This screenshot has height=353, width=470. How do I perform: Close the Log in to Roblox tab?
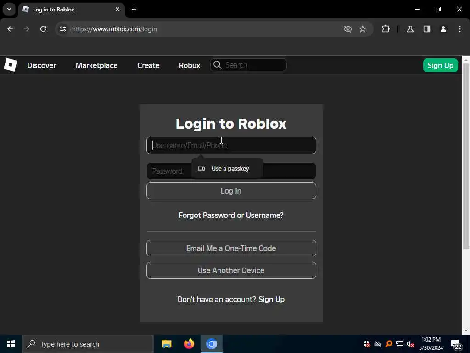(117, 9)
